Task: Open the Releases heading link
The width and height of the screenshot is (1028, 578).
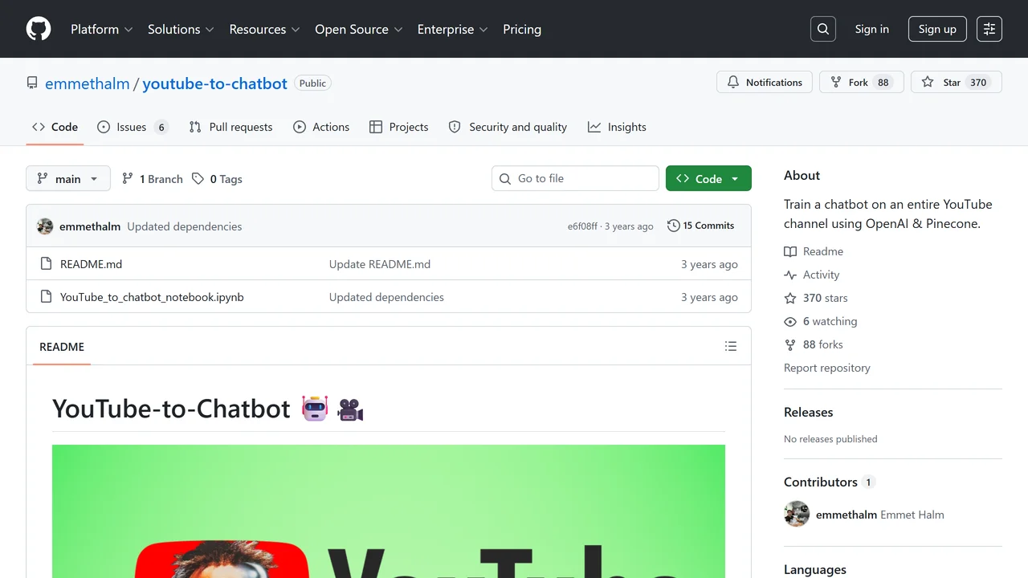Action: coord(808,412)
